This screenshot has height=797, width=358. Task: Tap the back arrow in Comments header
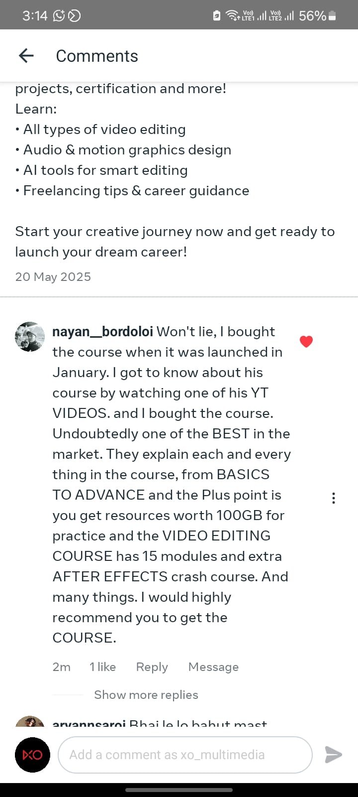point(26,56)
